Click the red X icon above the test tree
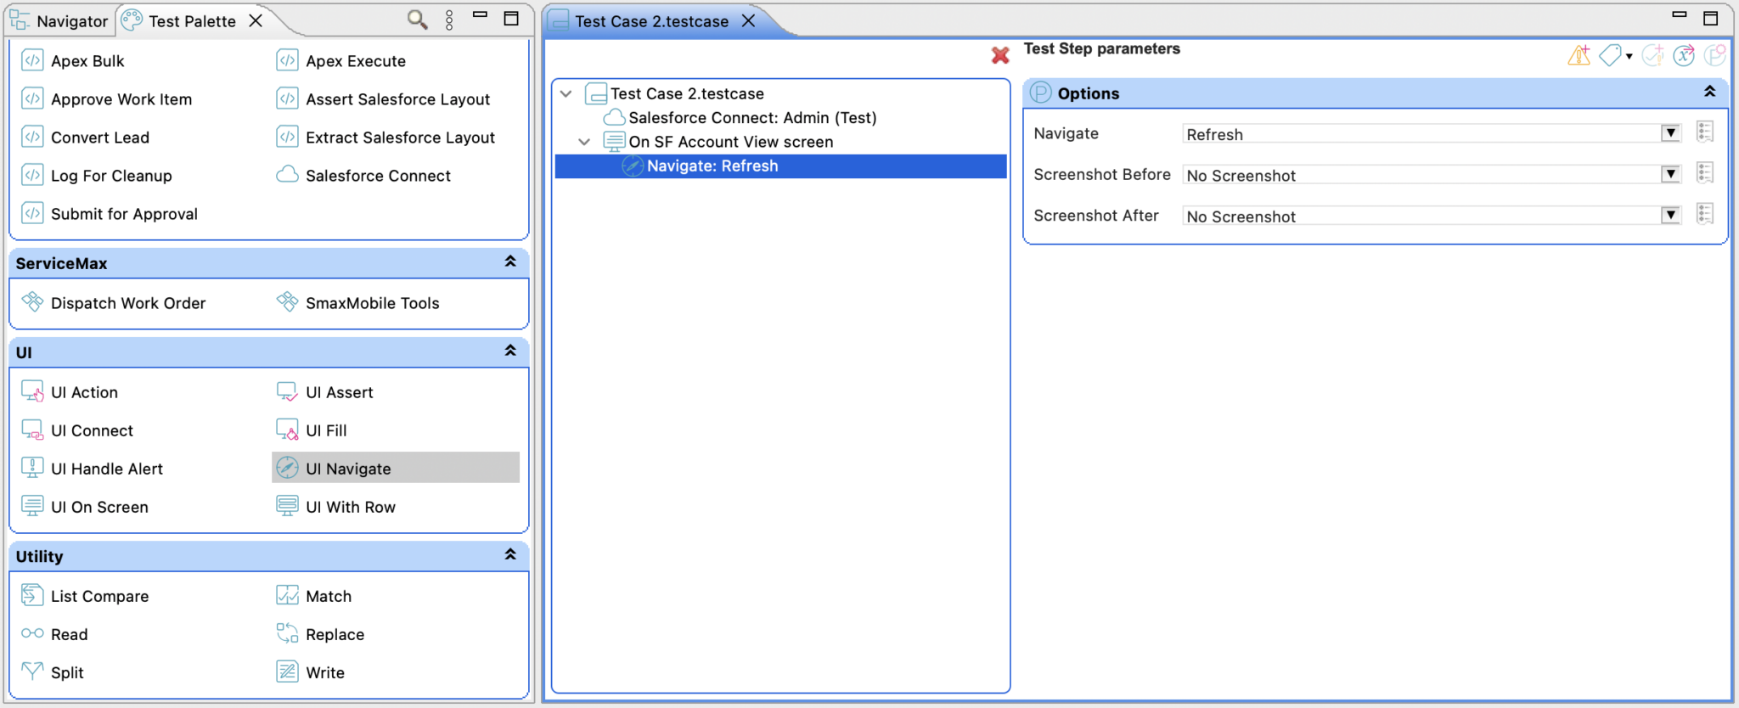 coord(1000,56)
